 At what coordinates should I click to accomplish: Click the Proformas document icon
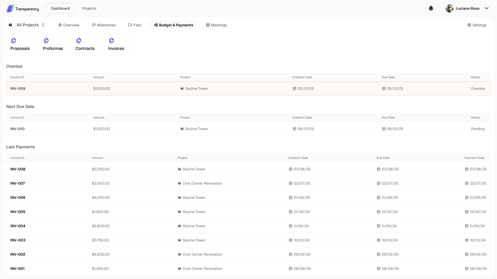46,41
